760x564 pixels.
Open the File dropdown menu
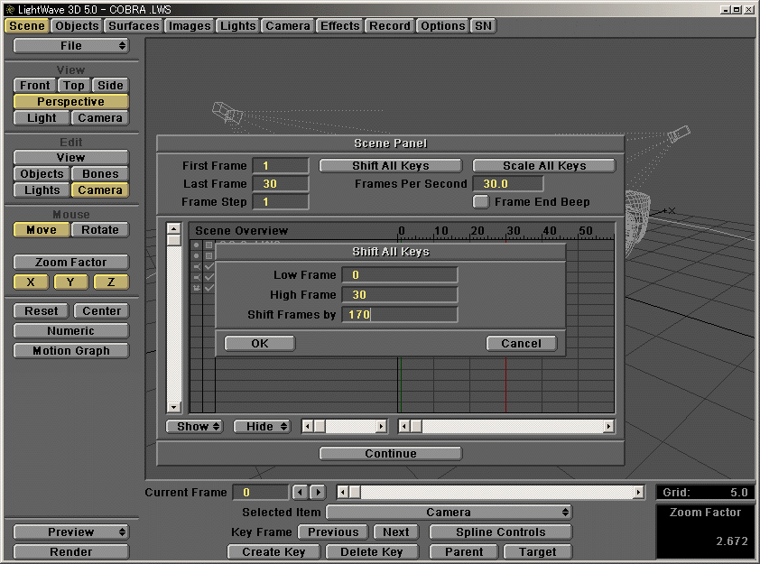pos(70,46)
